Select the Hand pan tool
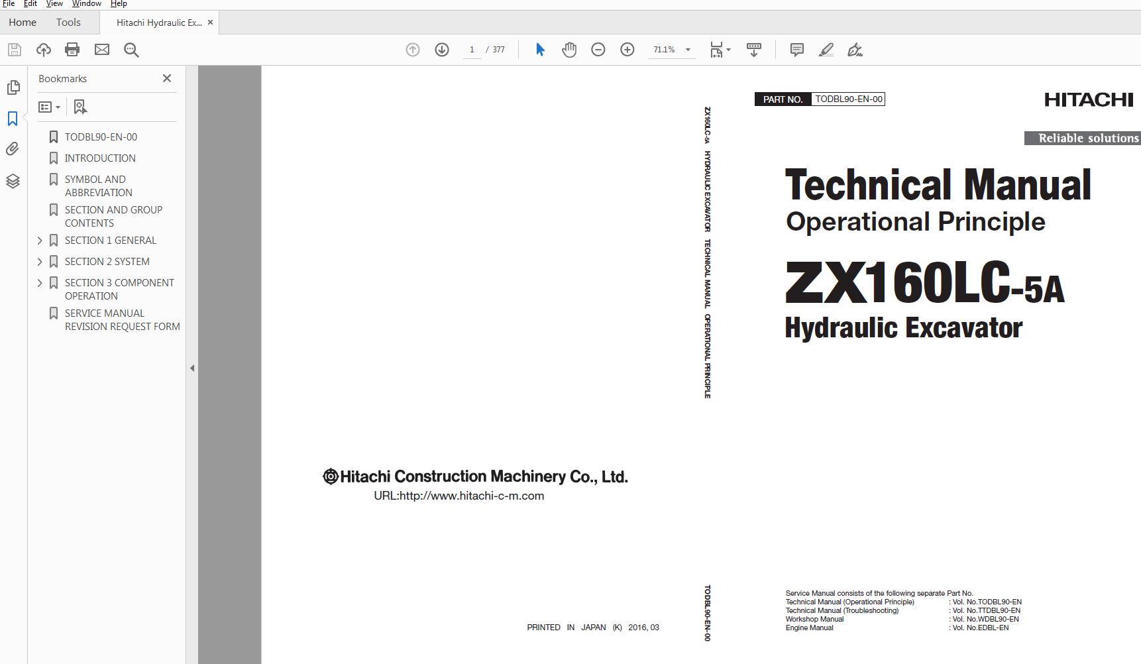 pyautogui.click(x=569, y=50)
